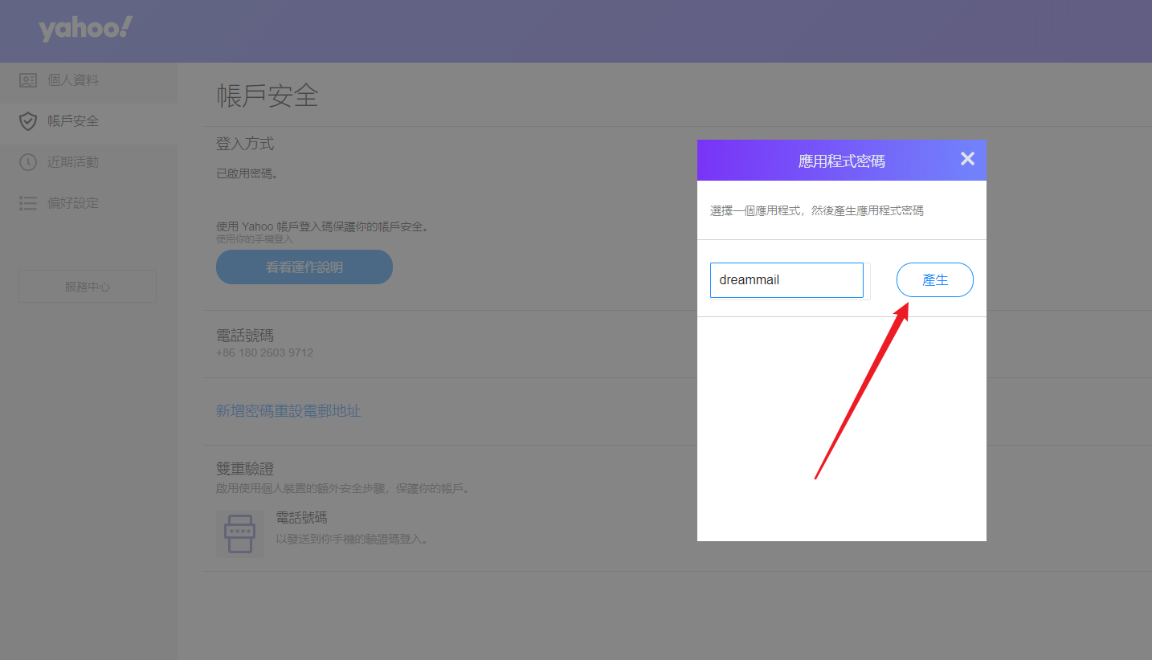
Task: Click the 登入方式 section heading
Action: 245,144
